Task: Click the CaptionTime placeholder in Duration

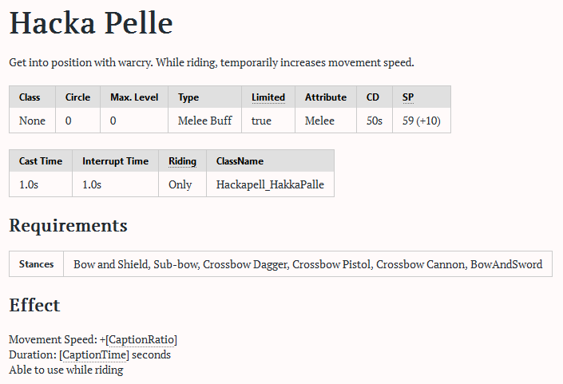Action: (x=94, y=354)
